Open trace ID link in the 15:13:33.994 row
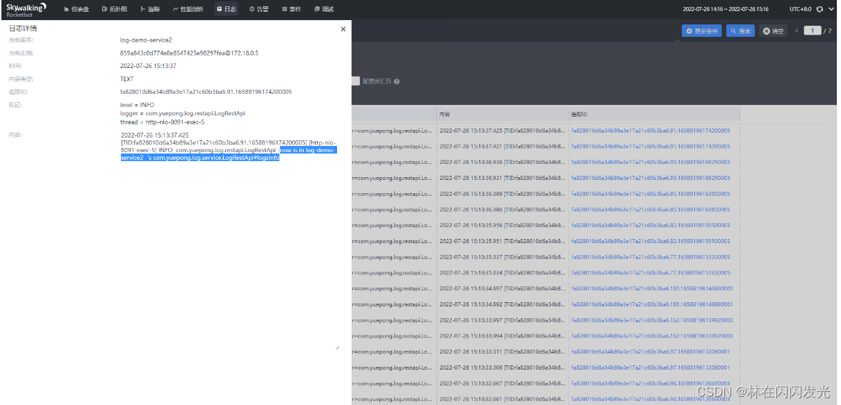Screen dimensions: 841x405 point(652,336)
